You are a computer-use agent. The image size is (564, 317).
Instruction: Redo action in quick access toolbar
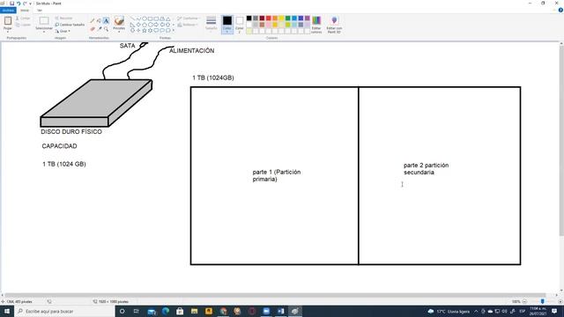tap(25, 4)
